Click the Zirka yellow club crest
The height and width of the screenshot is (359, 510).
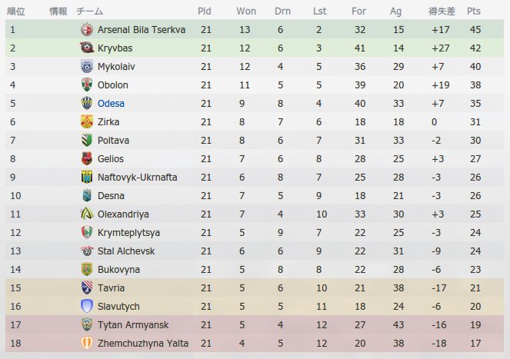pyautogui.click(x=87, y=121)
